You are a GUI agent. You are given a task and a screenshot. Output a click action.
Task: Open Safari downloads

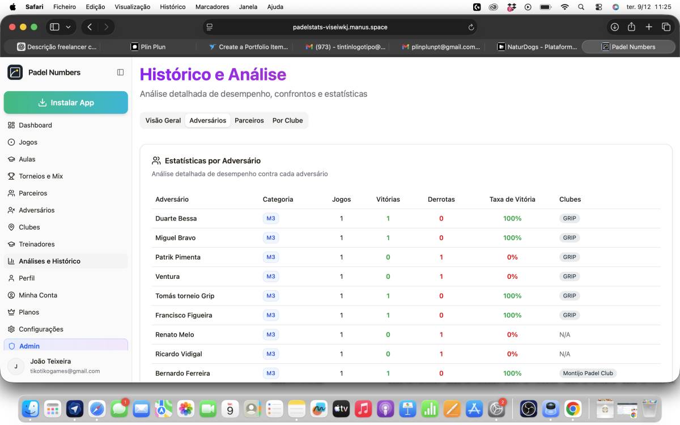coord(614,27)
